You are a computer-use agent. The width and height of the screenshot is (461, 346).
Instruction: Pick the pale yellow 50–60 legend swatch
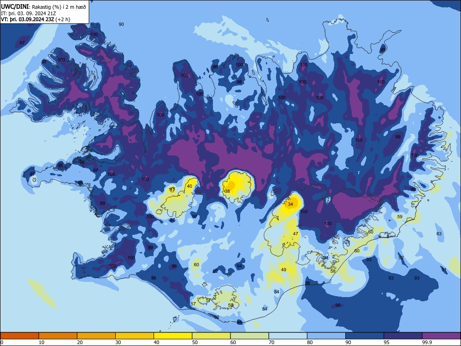point(211,336)
